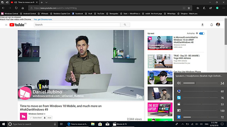Open the Favorites hub
Screen dimensions: 227x127
(198, 8)
